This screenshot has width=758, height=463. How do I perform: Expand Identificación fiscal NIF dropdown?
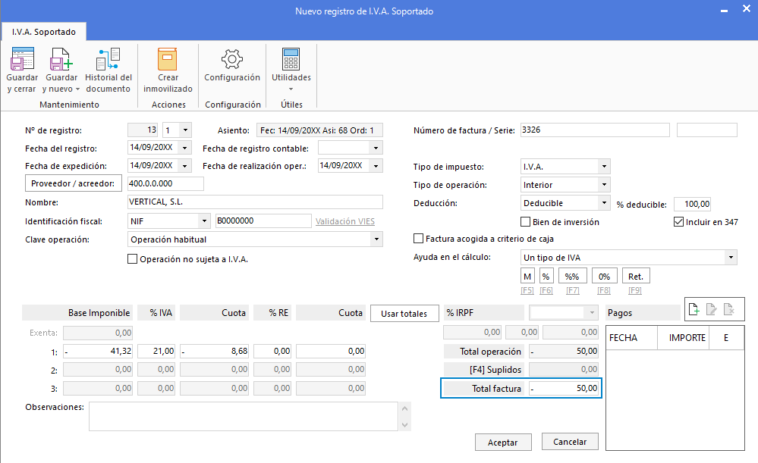pyautogui.click(x=205, y=221)
